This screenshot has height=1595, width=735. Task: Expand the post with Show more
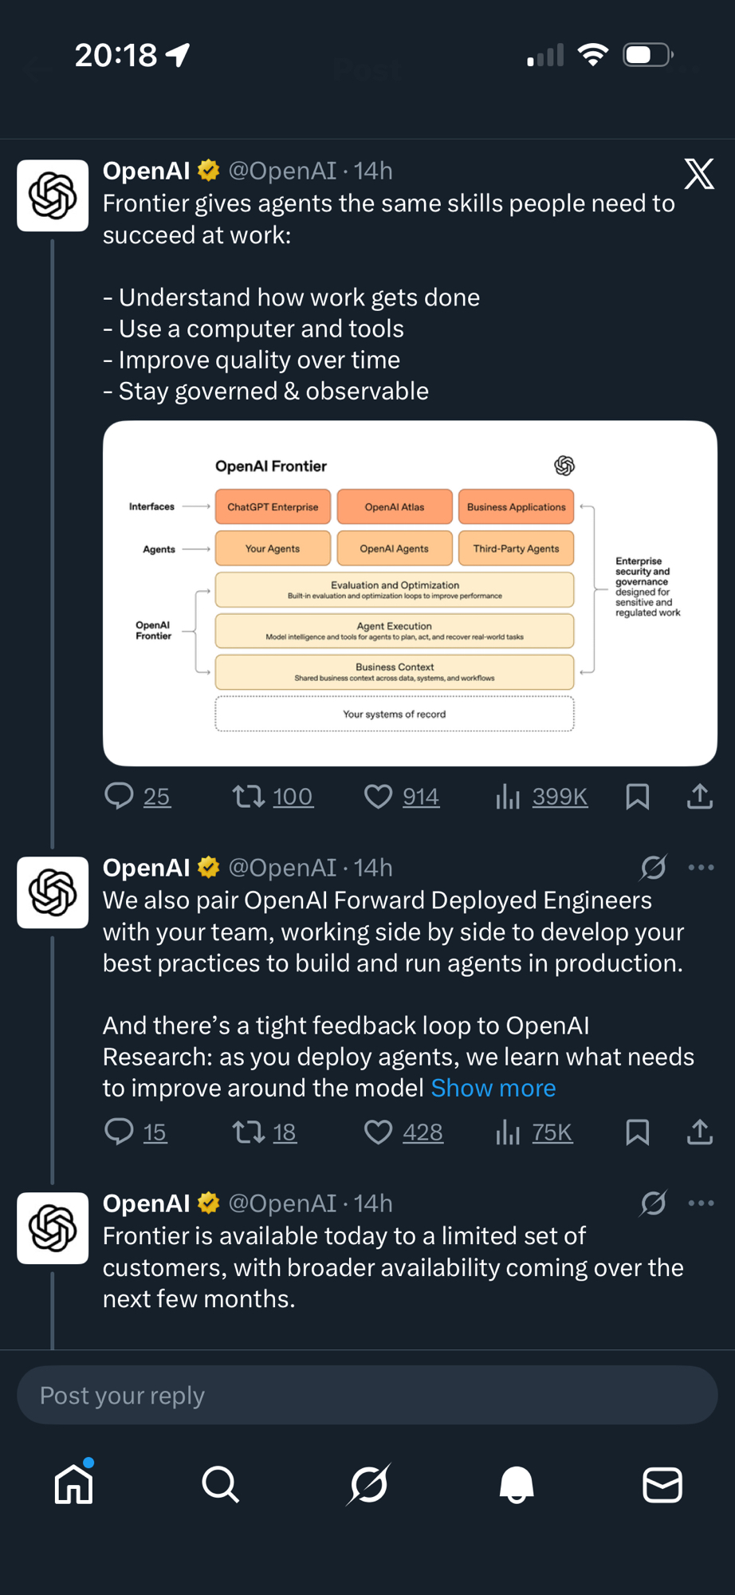pos(493,1088)
